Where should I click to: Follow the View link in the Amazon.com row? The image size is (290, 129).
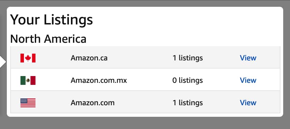[248, 103]
